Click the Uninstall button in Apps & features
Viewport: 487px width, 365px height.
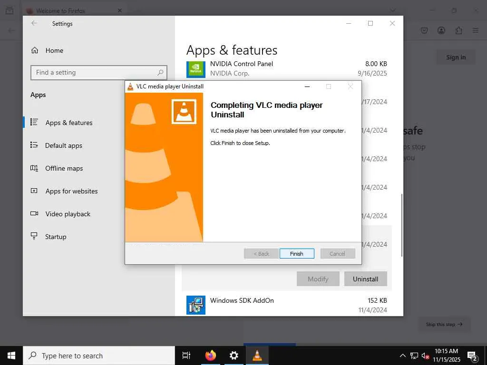[x=366, y=279]
